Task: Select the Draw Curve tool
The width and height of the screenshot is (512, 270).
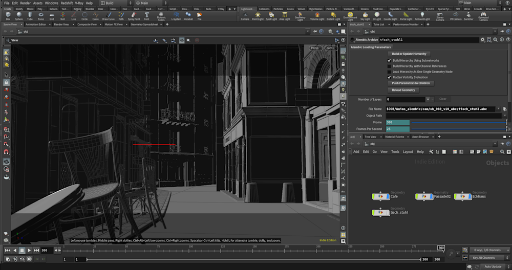Action: 108,16
